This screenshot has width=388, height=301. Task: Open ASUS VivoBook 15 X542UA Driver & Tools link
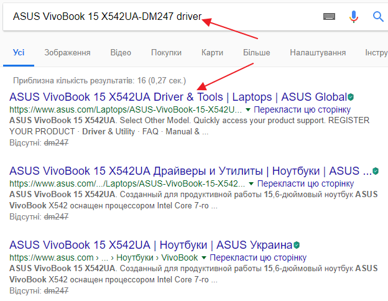click(178, 97)
